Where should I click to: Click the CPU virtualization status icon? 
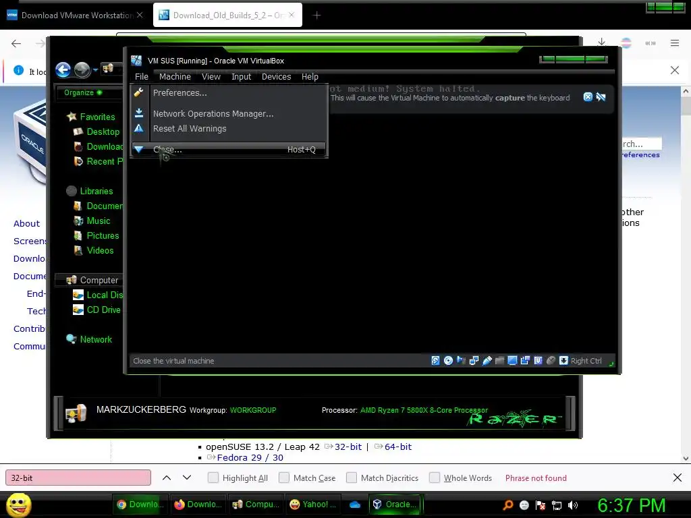tap(538, 361)
